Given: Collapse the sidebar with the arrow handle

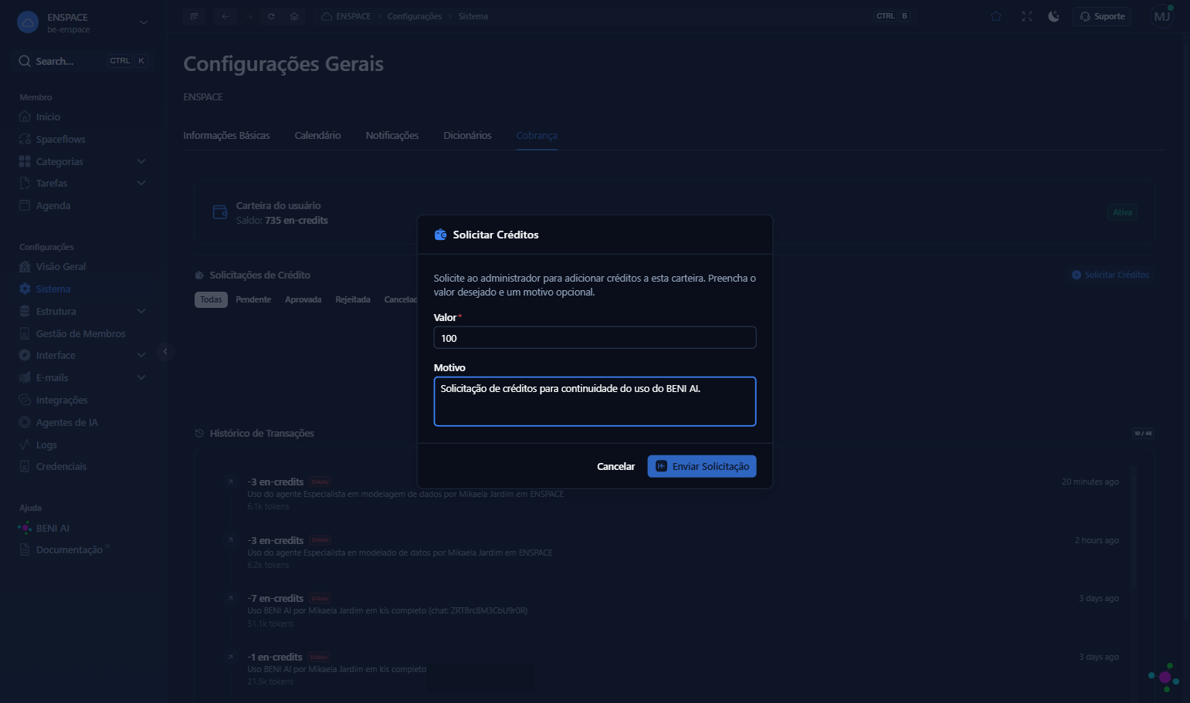Looking at the screenshot, I should click(164, 352).
